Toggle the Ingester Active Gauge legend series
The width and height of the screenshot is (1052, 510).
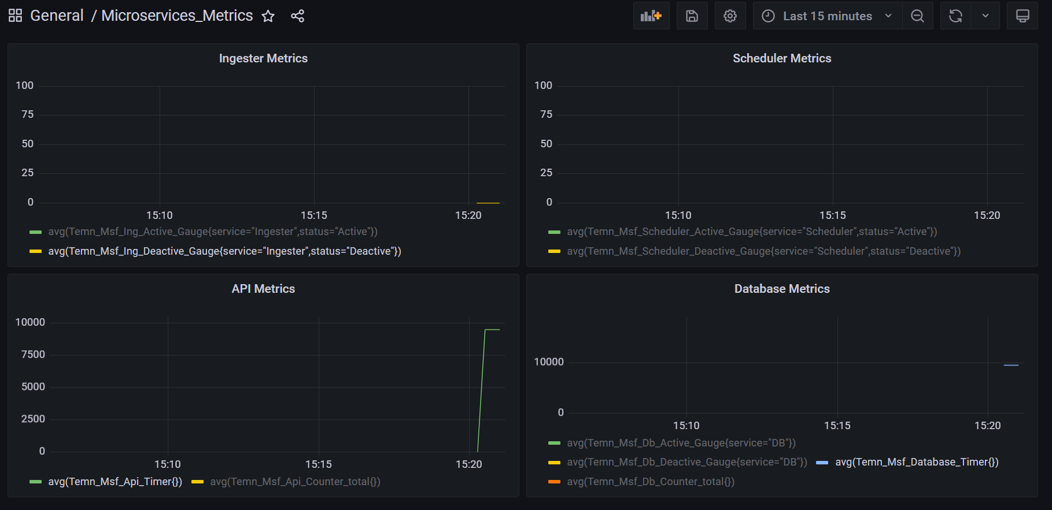pyautogui.click(x=212, y=232)
